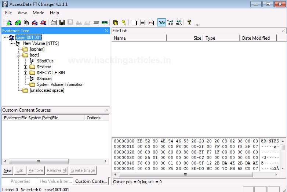Screen dimensions: 287x192
Task: Click the greyed Remove All button
Action: point(57,170)
